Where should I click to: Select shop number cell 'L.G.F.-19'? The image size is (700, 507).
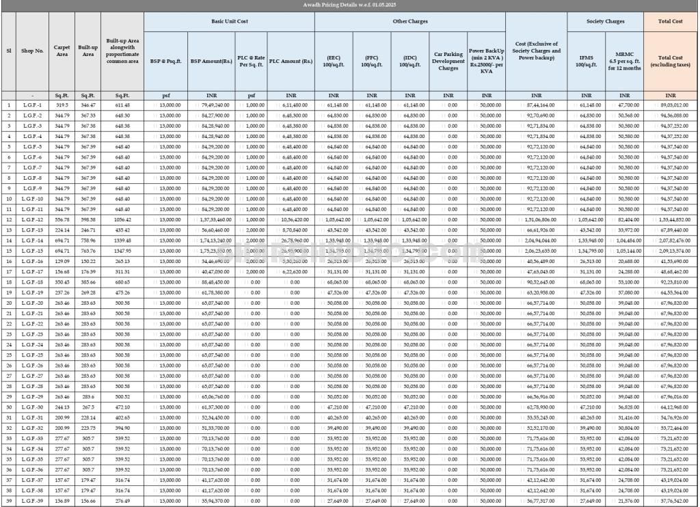(x=33, y=292)
